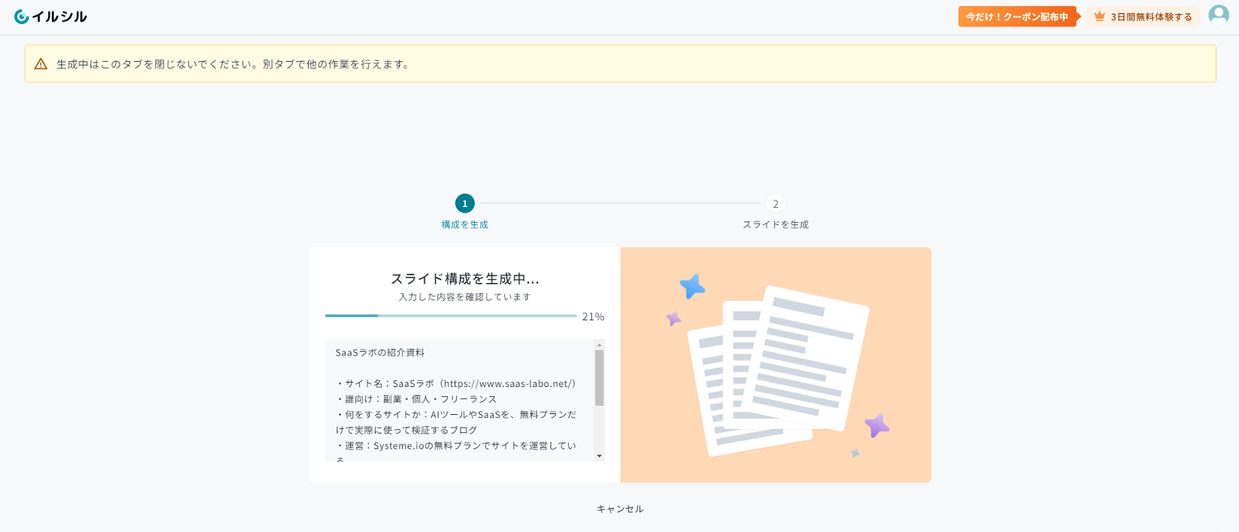Click the スライドを生成 step label
The height and width of the screenshot is (532, 1239).
[x=776, y=224]
